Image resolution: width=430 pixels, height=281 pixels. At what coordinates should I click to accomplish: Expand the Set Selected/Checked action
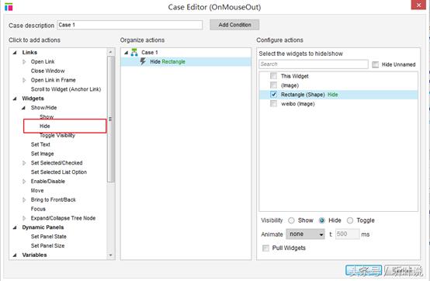[24, 163]
